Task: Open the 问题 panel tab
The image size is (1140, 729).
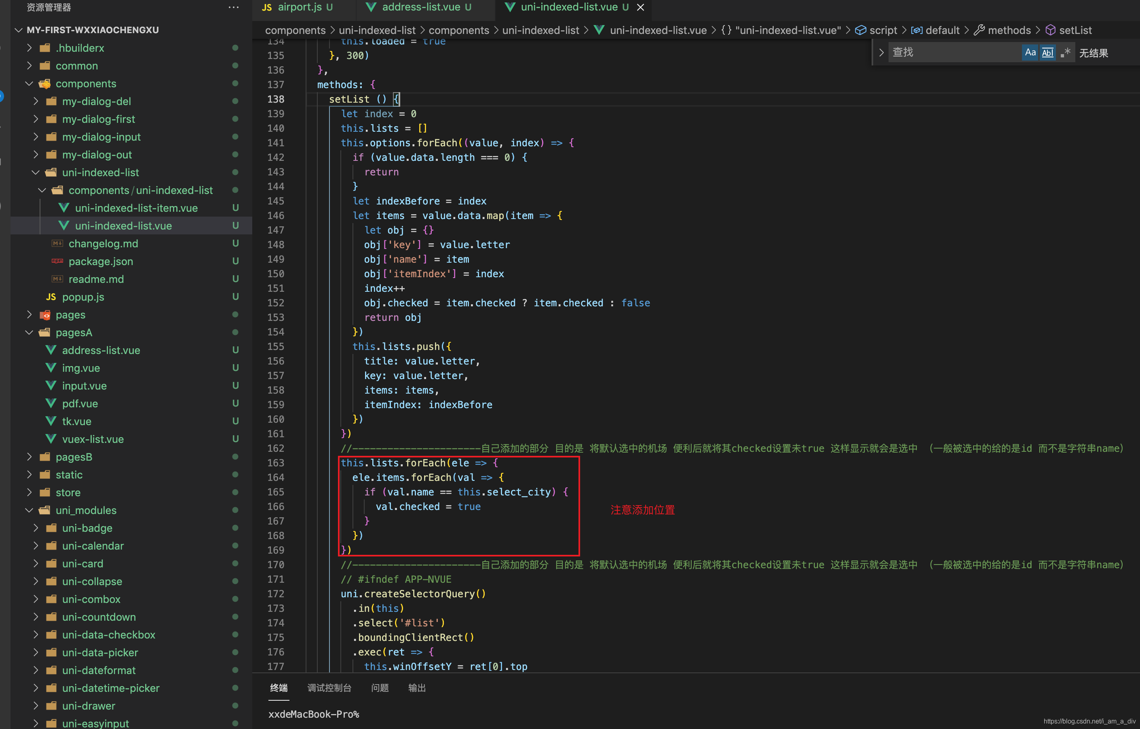Action: (x=380, y=688)
